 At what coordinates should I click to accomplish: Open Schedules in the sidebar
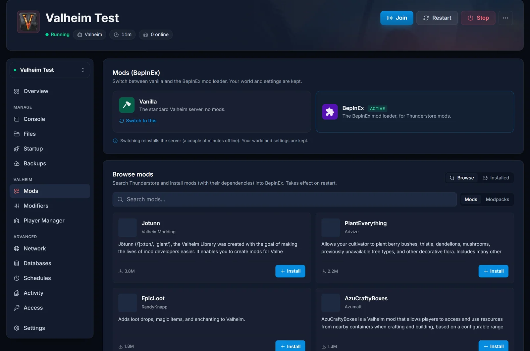tap(50, 278)
